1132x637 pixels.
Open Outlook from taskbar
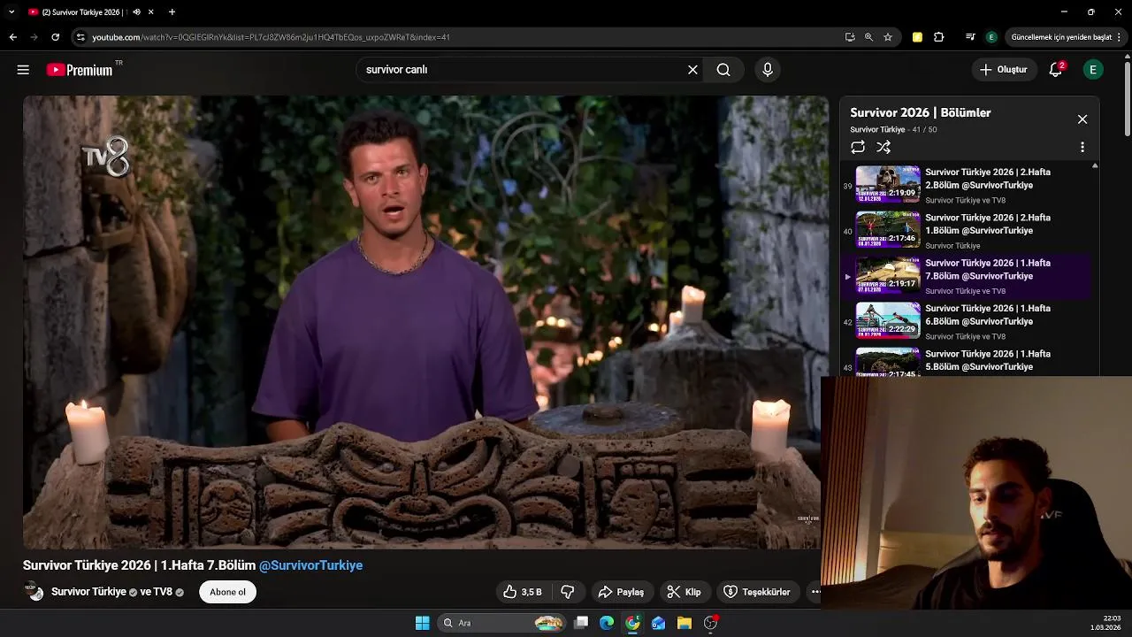[x=658, y=623]
